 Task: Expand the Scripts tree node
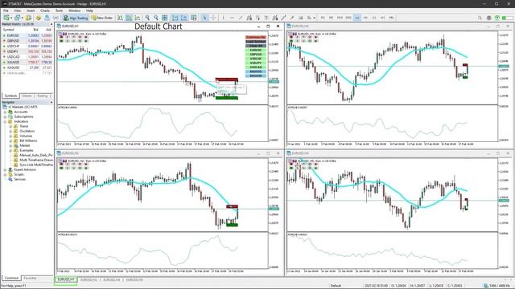click(x=5, y=174)
